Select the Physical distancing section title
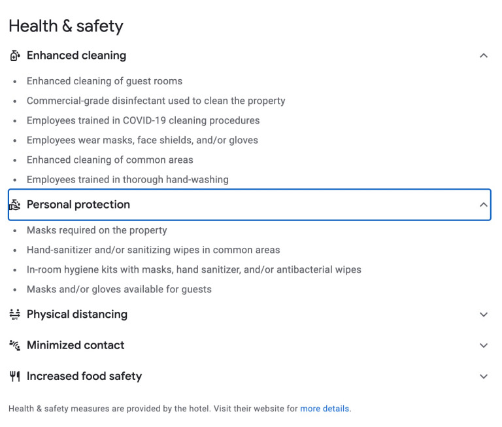The width and height of the screenshot is (502, 427). (x=77, y=315)
